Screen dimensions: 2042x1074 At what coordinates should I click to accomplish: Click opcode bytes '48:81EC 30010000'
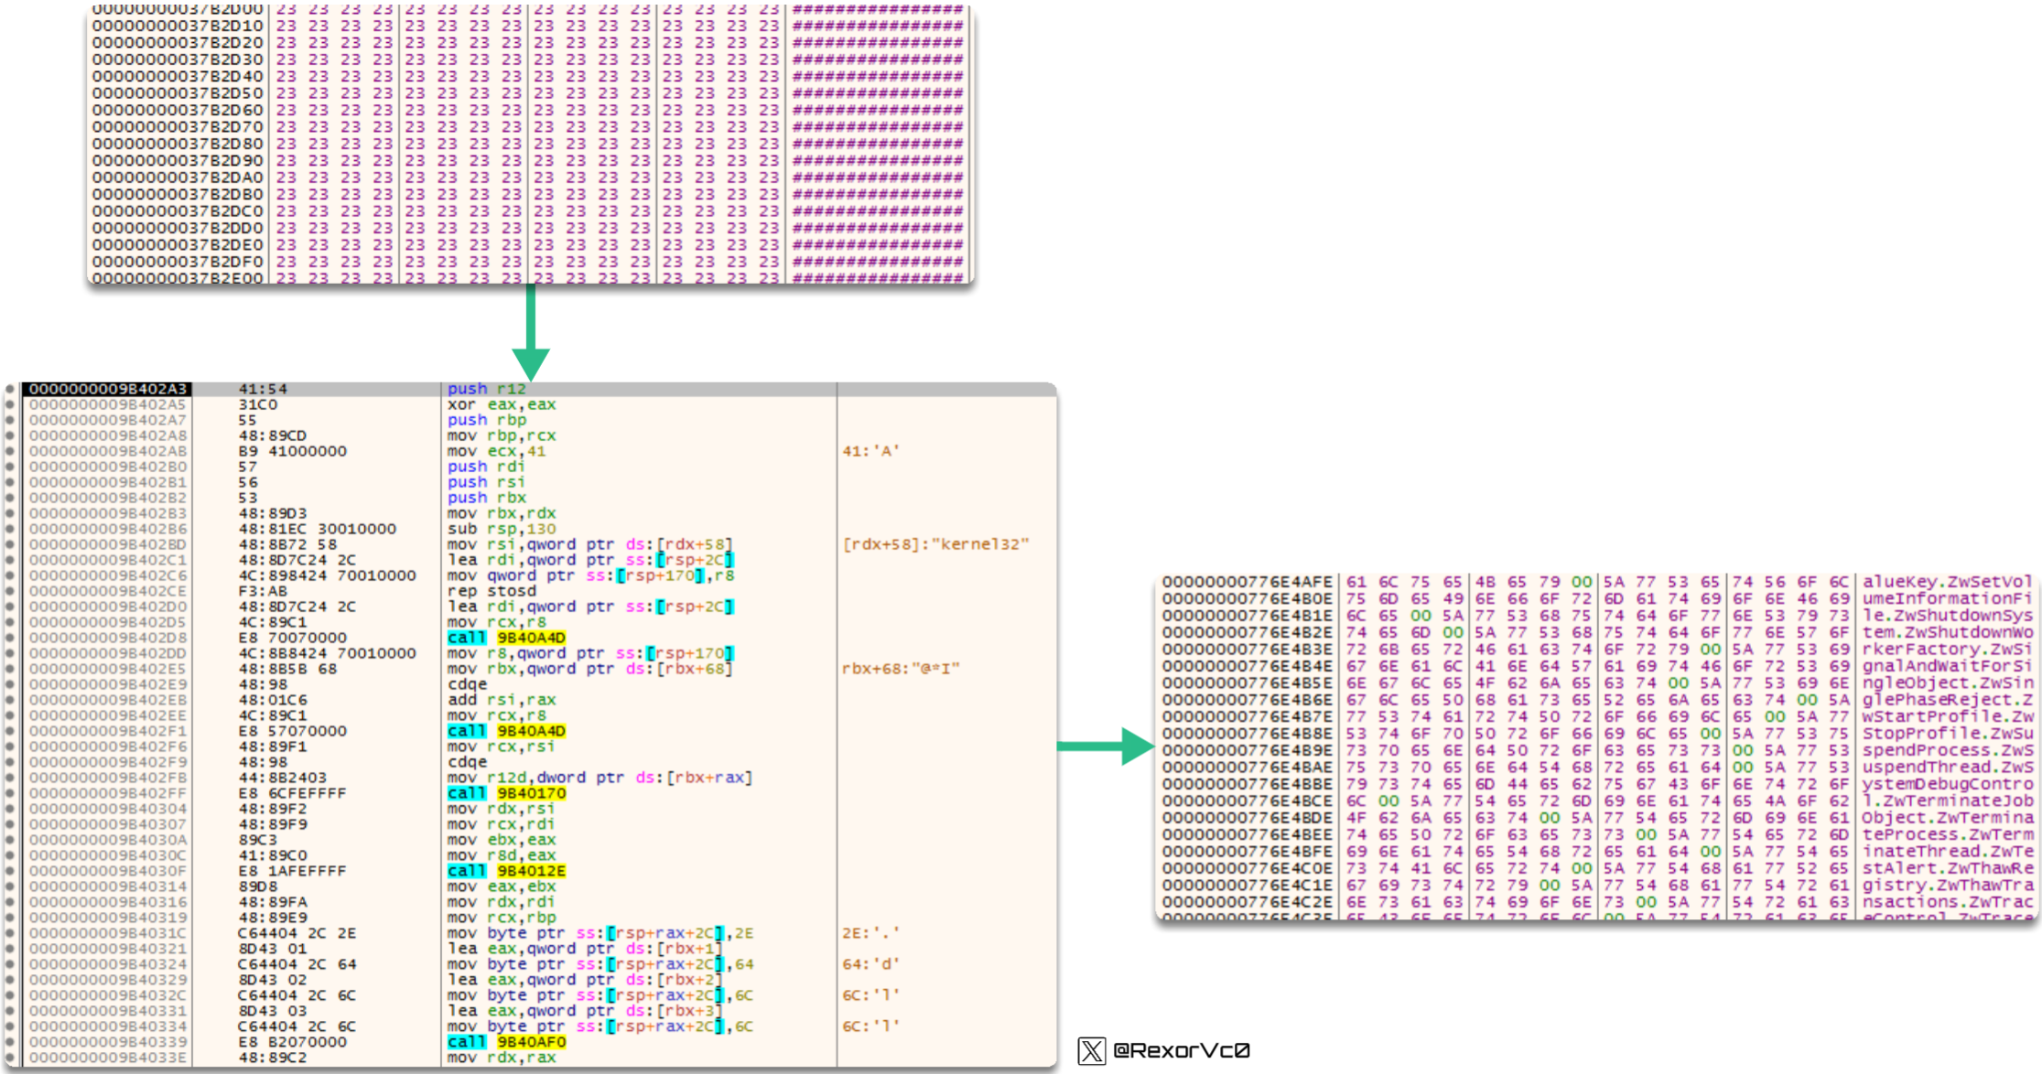[x=318, y=530]
